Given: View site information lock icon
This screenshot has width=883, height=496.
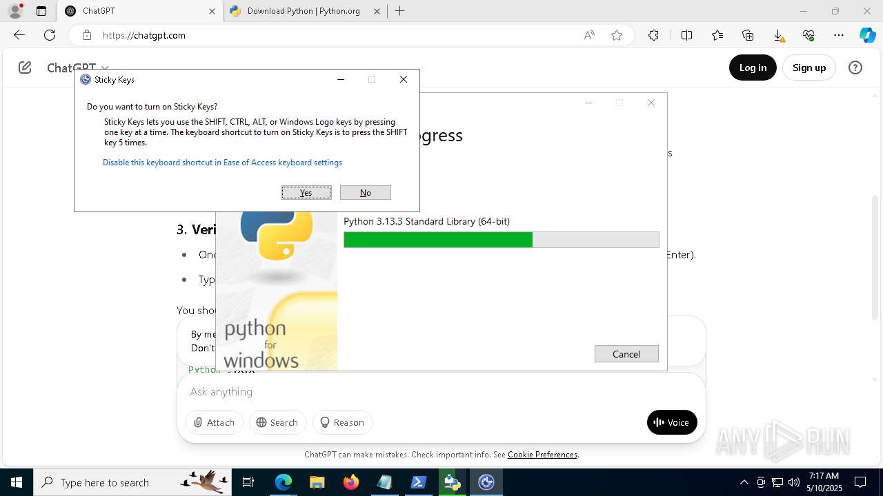Looking at the screenshot, I should (x=86, y=35).
